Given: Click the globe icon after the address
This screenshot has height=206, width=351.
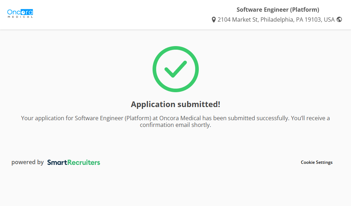Looking at the screenshot, I should [339, 20].
